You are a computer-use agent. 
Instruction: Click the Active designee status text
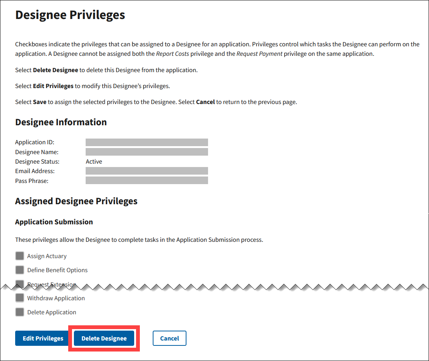pos(94,161)
